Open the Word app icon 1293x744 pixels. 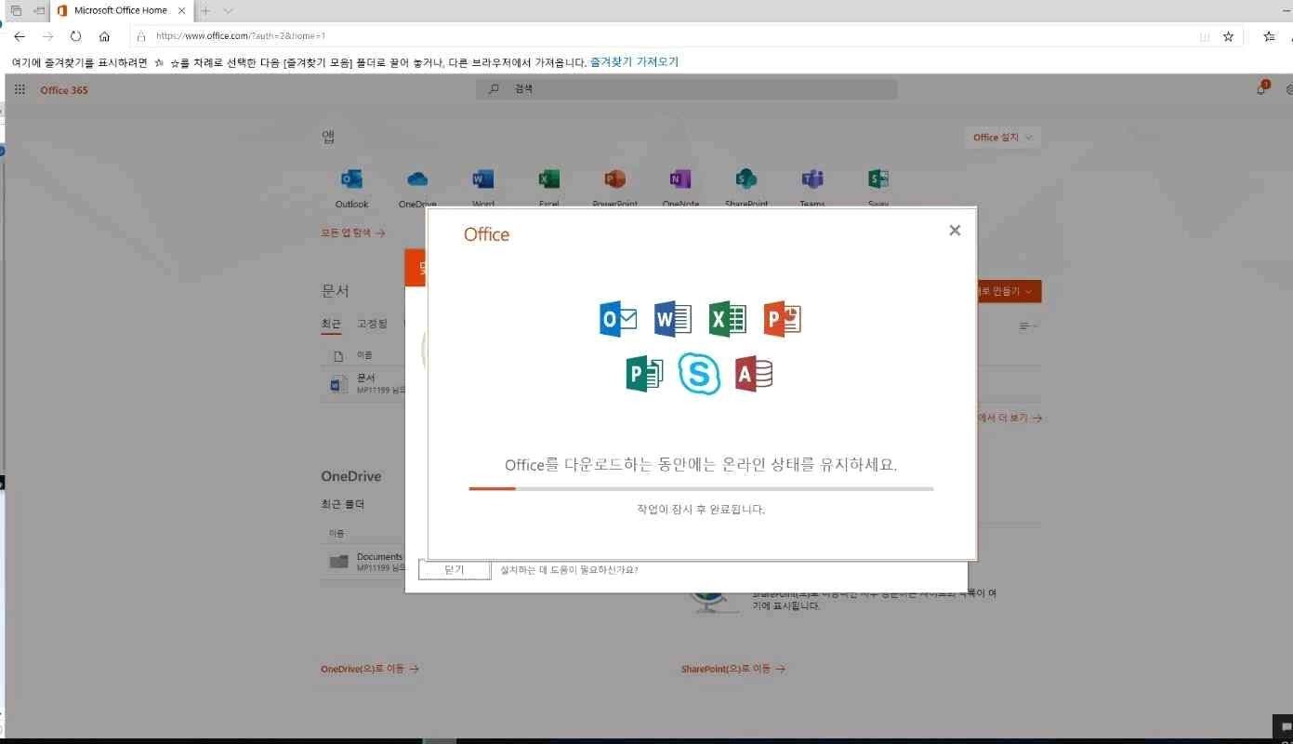(483, 179)
